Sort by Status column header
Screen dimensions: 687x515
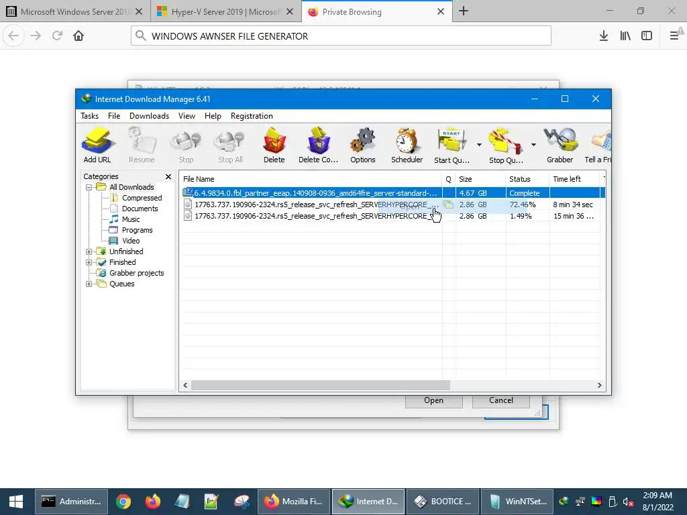click(x=527, y=179)
